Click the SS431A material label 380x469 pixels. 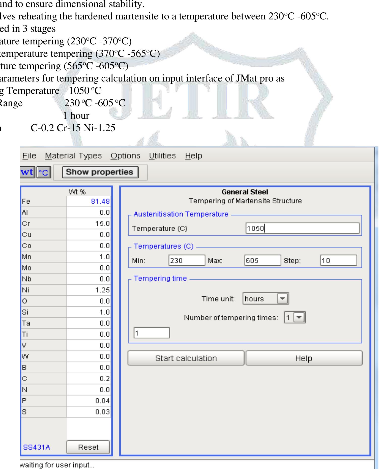coord(37,447)
